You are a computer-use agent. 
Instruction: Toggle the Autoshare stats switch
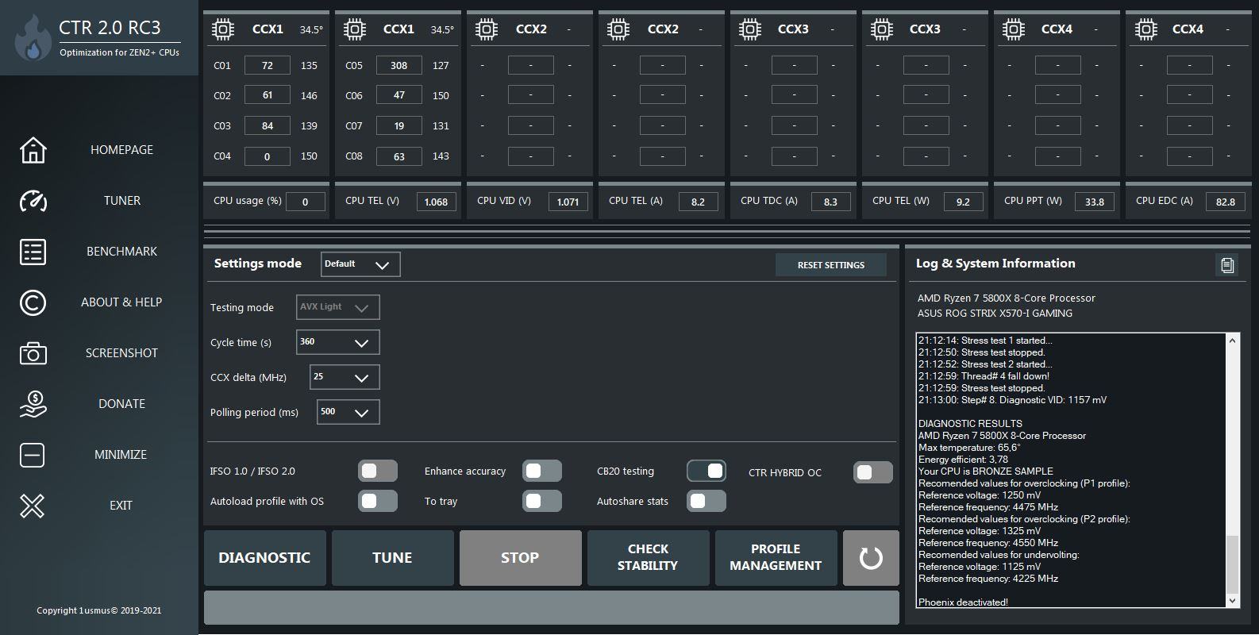pyautogui.click(x=707, y=501)
